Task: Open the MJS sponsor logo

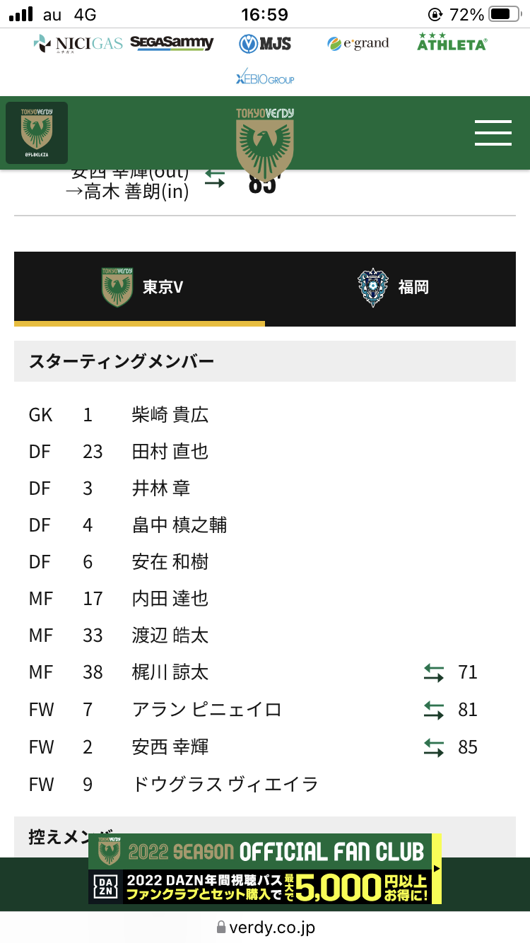Action: click(265, 44)
